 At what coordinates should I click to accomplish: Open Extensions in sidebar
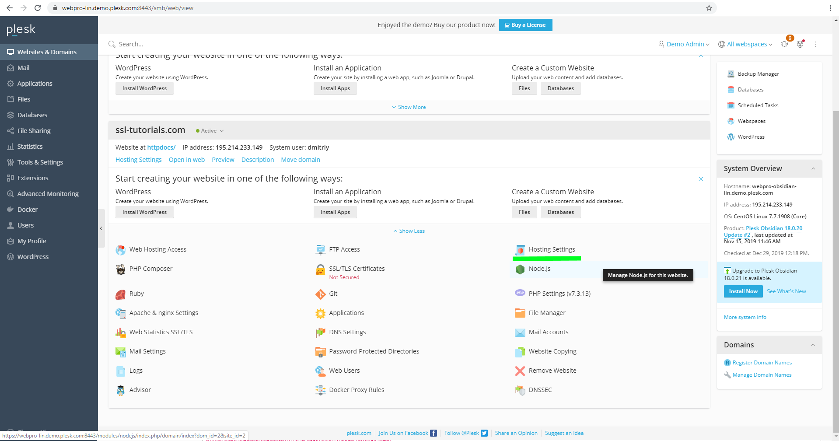click(49, 178)
